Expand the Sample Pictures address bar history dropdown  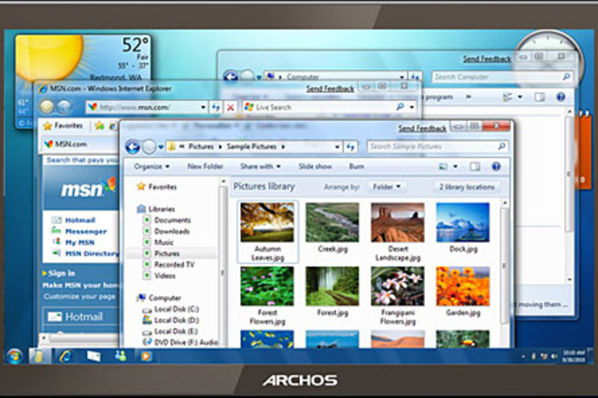tap(337, 147)
